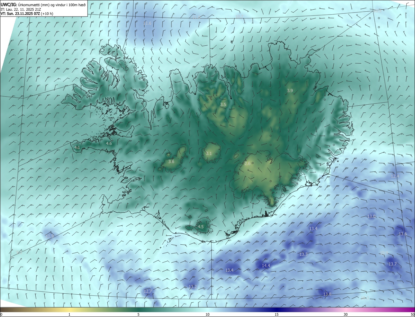Click the 13.6 value near the right edge
This screenshot has width=415, height=317.
(x=403, y=234)
